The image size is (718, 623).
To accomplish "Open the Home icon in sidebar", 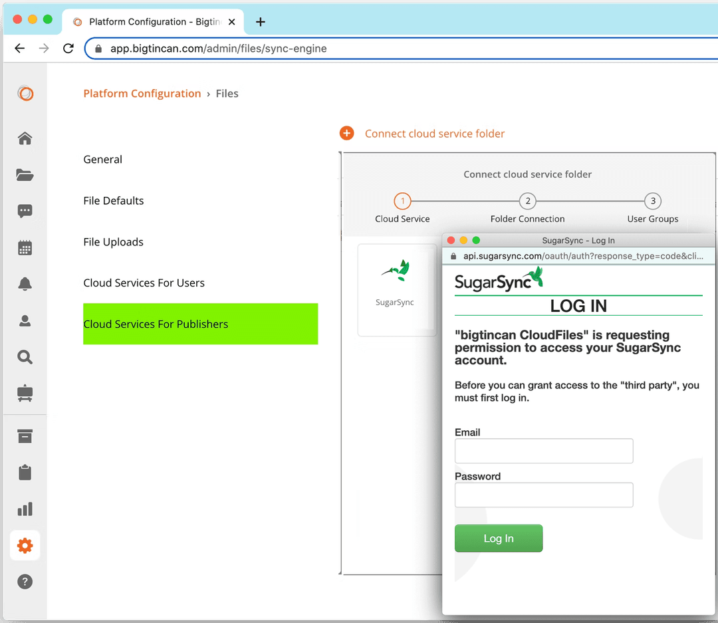I will (25, 138).
